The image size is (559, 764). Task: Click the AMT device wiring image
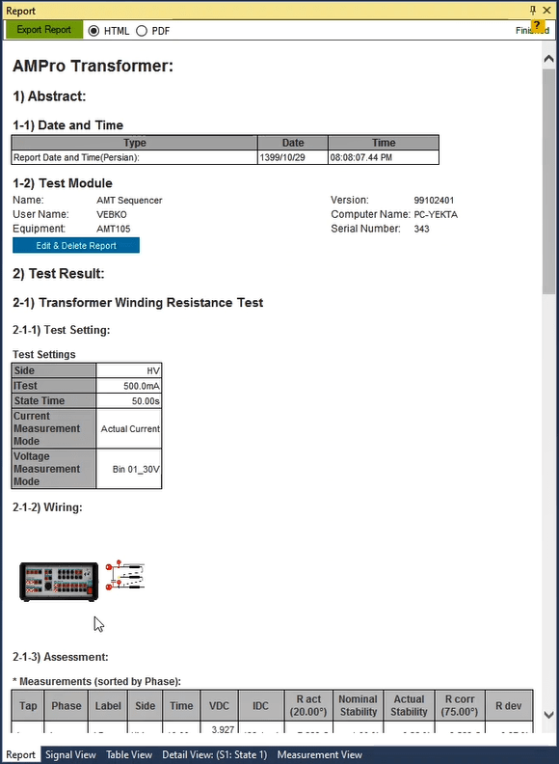click(59, 582)
